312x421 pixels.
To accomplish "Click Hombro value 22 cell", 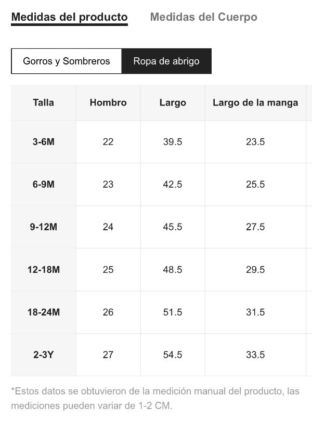I will point(108,142).
